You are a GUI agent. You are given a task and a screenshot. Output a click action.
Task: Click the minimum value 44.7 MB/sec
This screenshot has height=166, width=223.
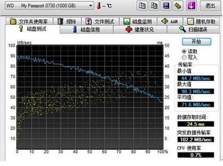[x=195, y=78]
